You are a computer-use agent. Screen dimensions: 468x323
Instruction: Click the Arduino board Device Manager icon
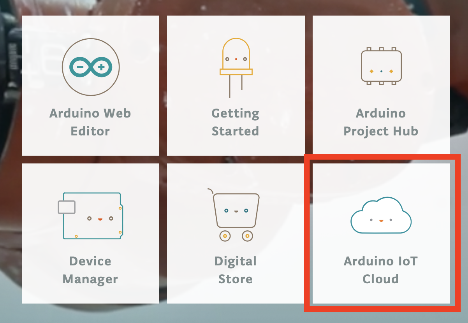[x=90, y=215]
